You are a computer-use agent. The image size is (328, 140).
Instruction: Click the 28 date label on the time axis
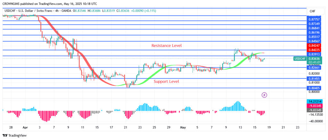(x=11, y=127)
